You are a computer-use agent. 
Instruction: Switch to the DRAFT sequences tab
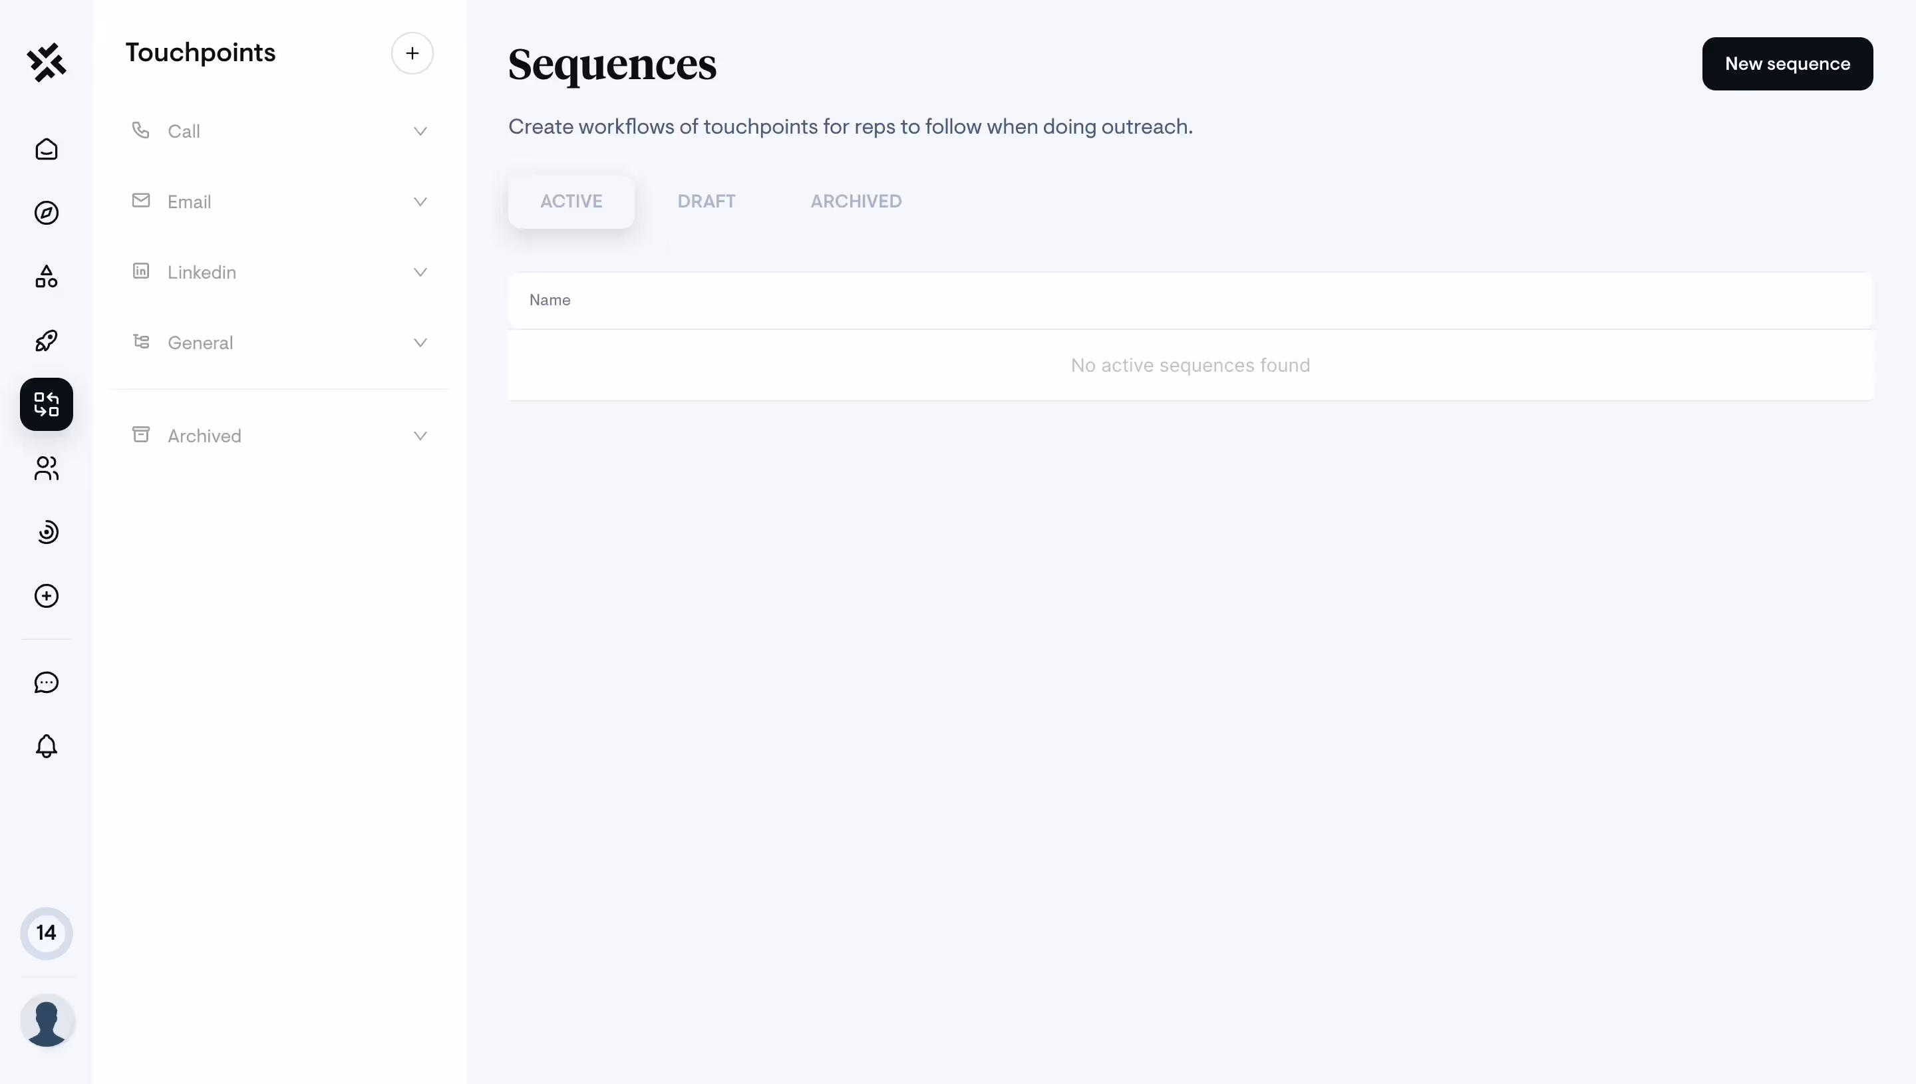(x=706, y=201)
